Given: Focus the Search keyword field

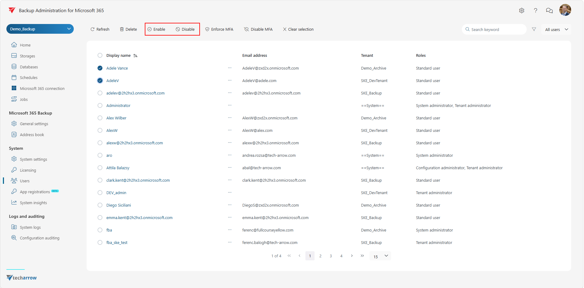Looking at the screenshot, I should (494, 29).
